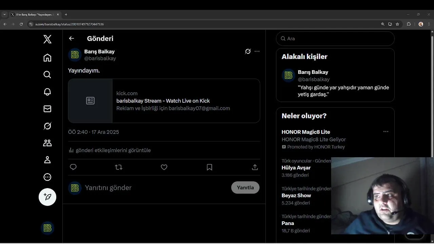Click the site info icon in address bar

[31, 24]
